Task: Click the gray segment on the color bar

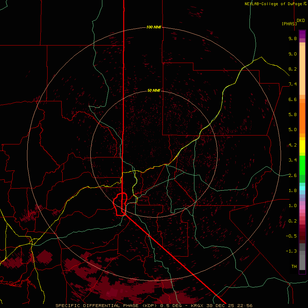Action: tap(302, 257)
